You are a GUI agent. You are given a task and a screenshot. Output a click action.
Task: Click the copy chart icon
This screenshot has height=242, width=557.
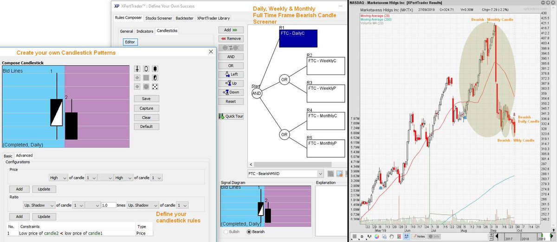[384, 236]
